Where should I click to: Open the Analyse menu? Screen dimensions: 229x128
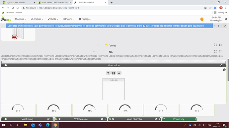(37, 19)
